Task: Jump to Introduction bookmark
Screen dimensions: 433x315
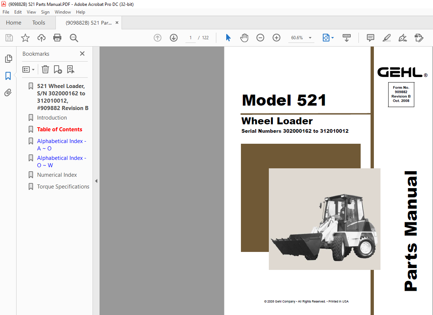Action: 52,118
